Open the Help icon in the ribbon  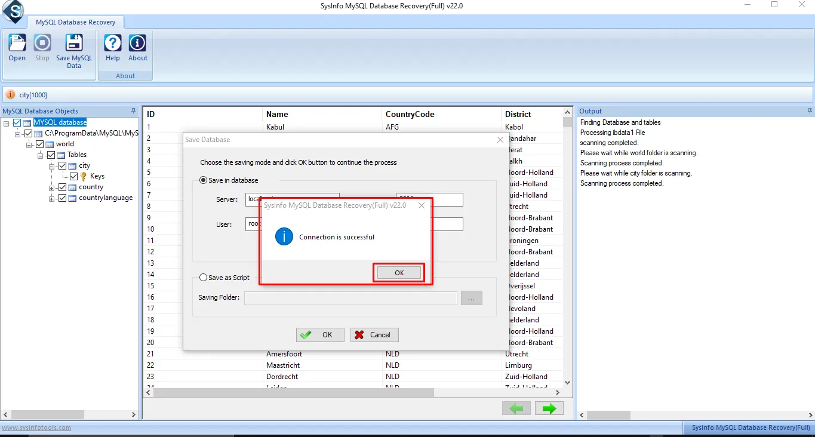[113, 44]
